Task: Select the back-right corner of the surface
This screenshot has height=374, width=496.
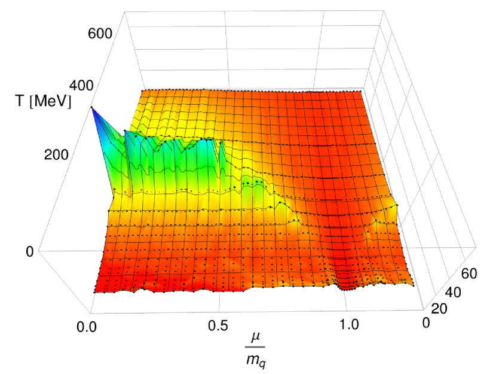Action: click(x=362, y=92)
